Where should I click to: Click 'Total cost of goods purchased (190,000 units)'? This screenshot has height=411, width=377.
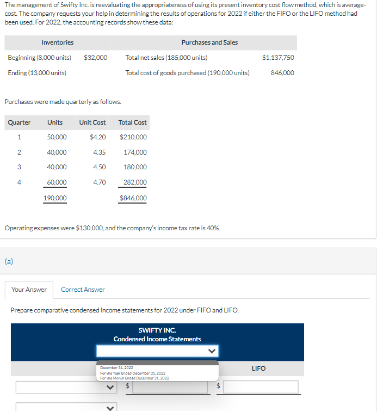pos(187,73)
